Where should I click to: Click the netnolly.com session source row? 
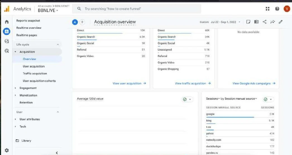[240, 140]
